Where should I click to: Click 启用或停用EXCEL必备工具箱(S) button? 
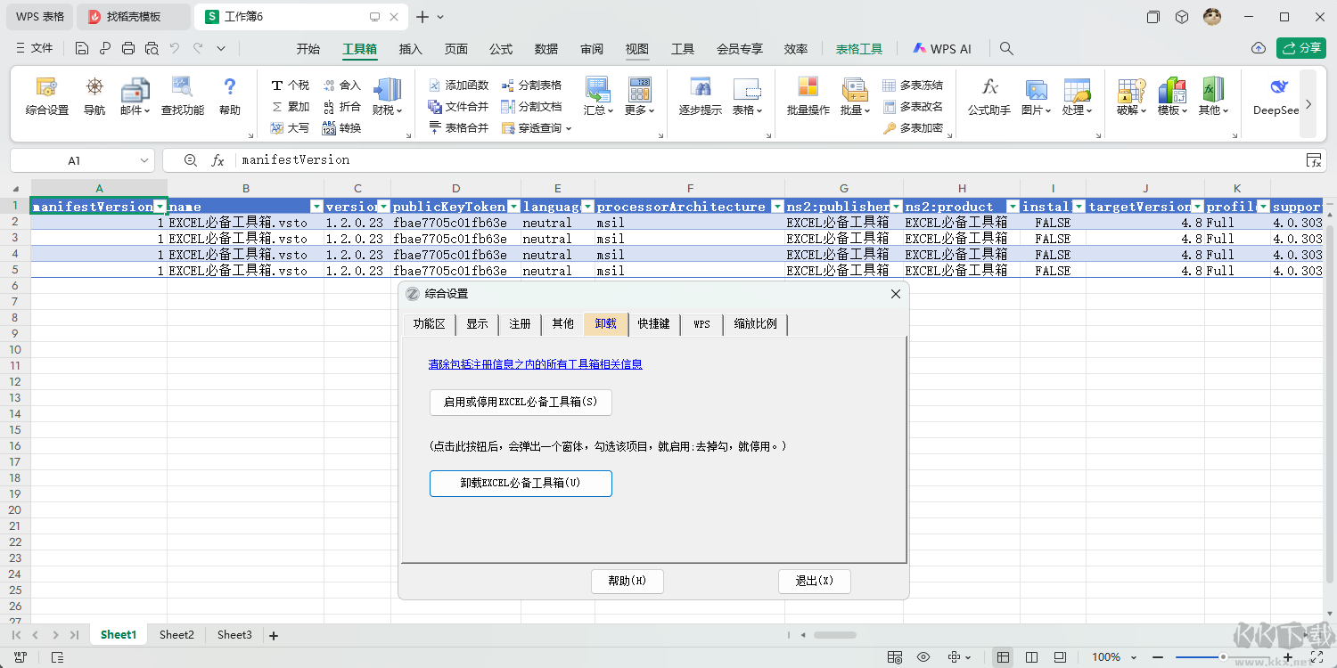pyautogui.click(x=521, y=403)
